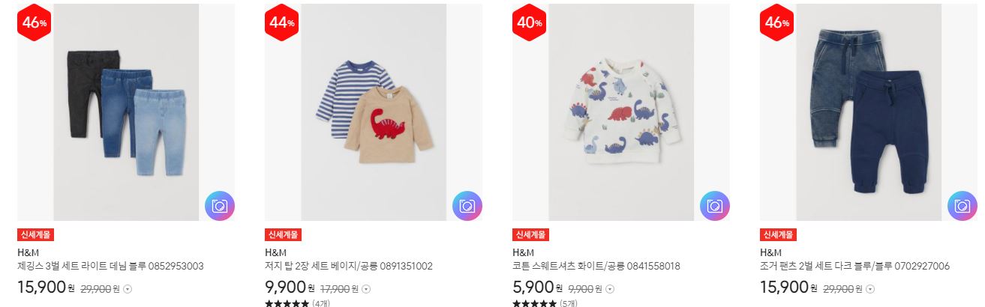Expand price details for 9,900원 jersey tops
Viewport: 985px width, 307px height.
(366, 288)
